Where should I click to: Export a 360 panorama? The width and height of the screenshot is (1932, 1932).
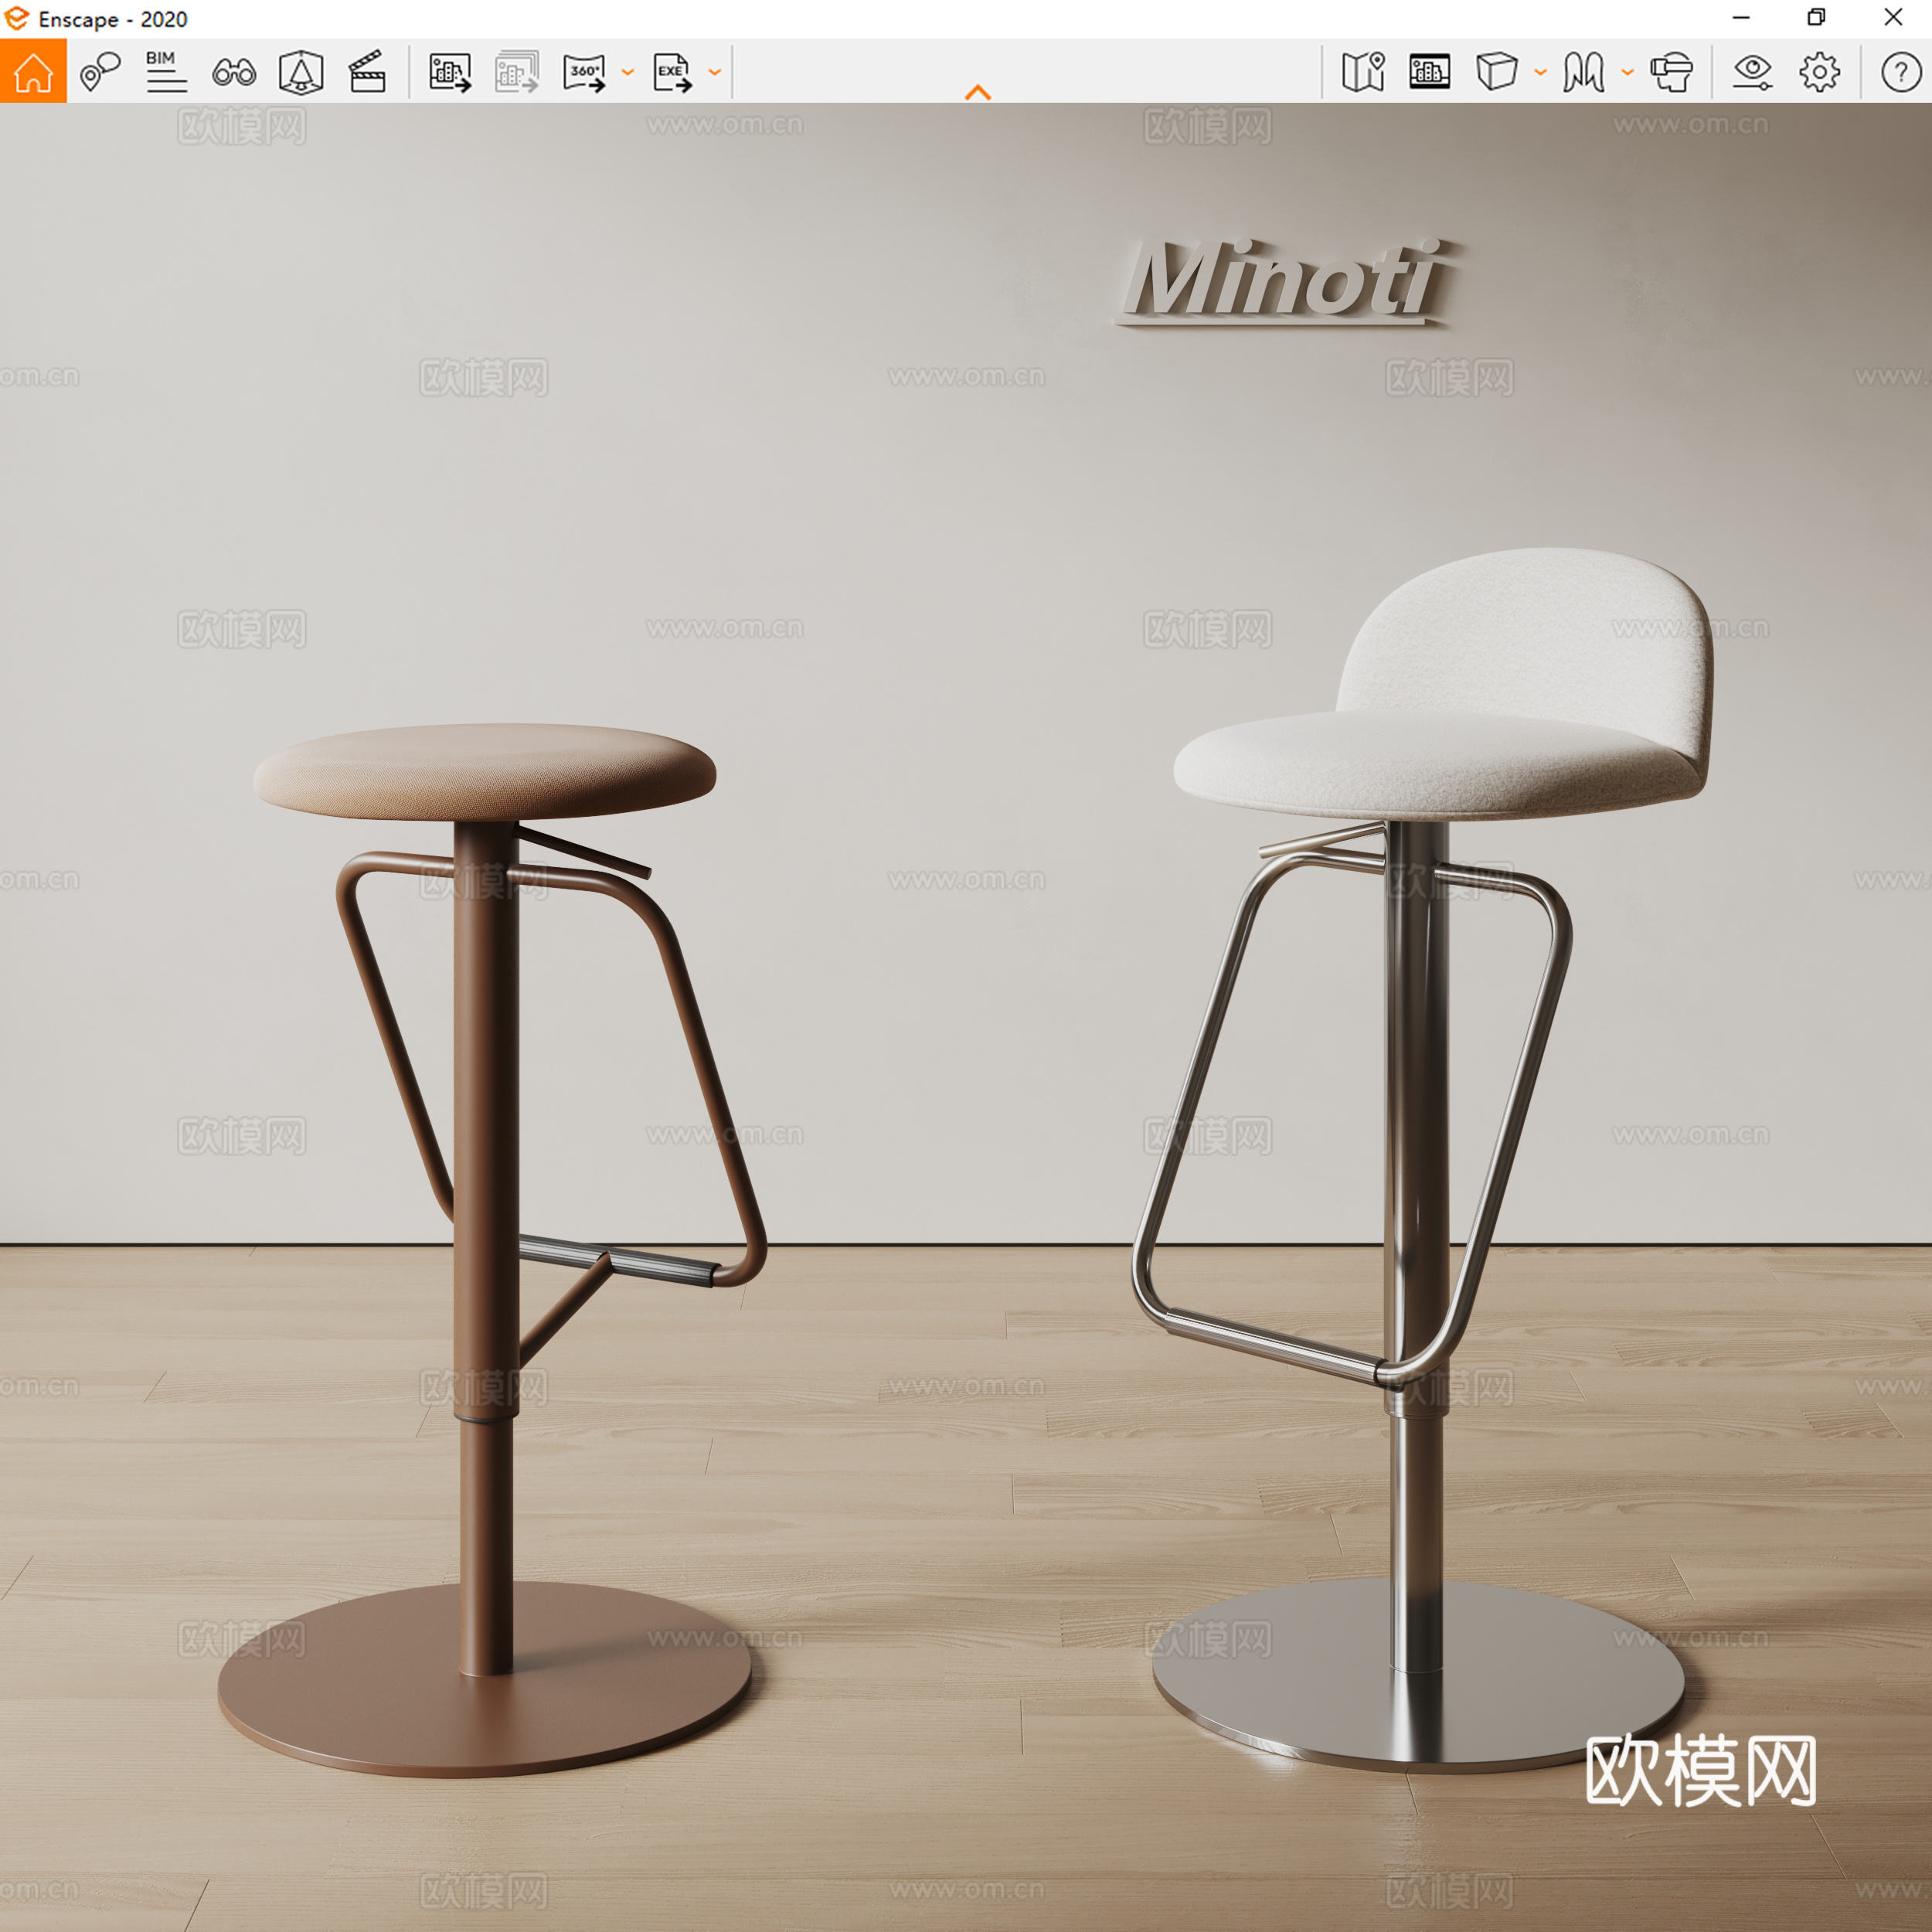coord(586,70)
